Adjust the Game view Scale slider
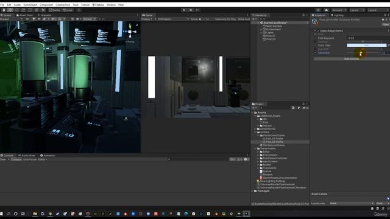 (x=202, y=19)
